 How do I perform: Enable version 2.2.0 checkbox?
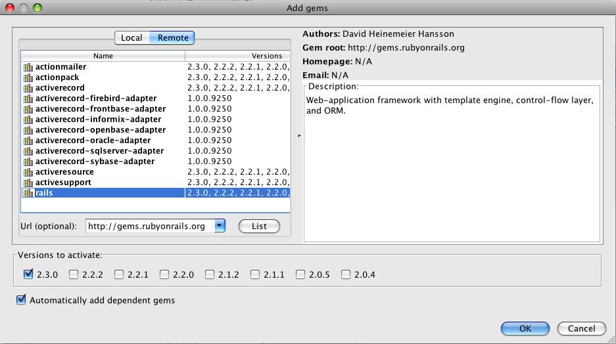[164, 274]
